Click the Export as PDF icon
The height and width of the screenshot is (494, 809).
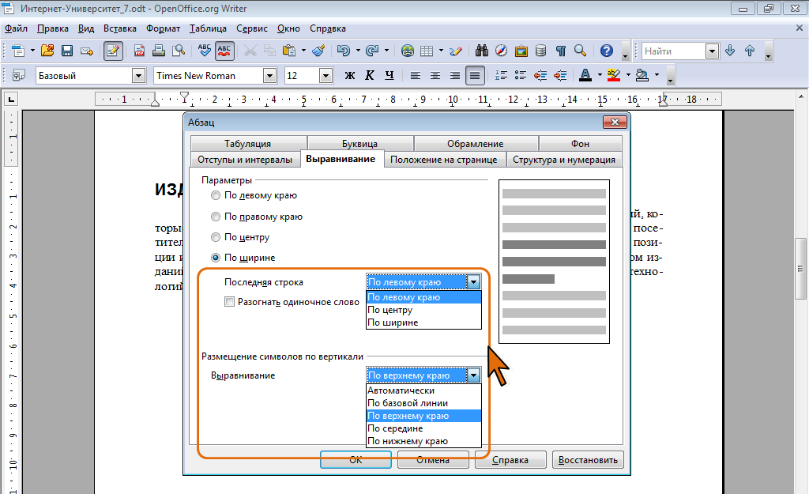(x=139, y=51)
